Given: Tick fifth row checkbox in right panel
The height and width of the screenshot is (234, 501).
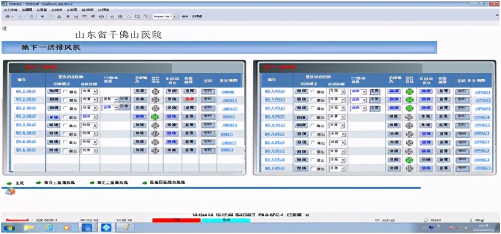Looking at the screenshot, I should 313,126.
